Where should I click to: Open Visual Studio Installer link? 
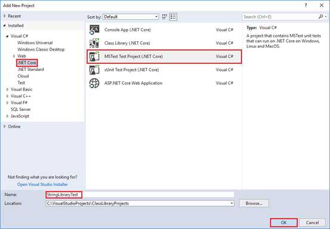click(42, 184)
